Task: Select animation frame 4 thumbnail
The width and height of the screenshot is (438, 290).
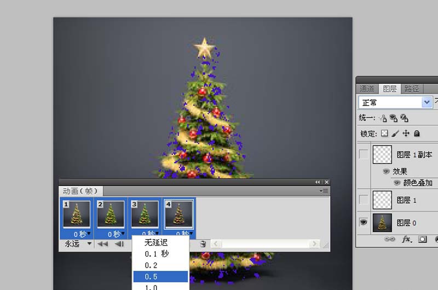Action: [179, 214]
